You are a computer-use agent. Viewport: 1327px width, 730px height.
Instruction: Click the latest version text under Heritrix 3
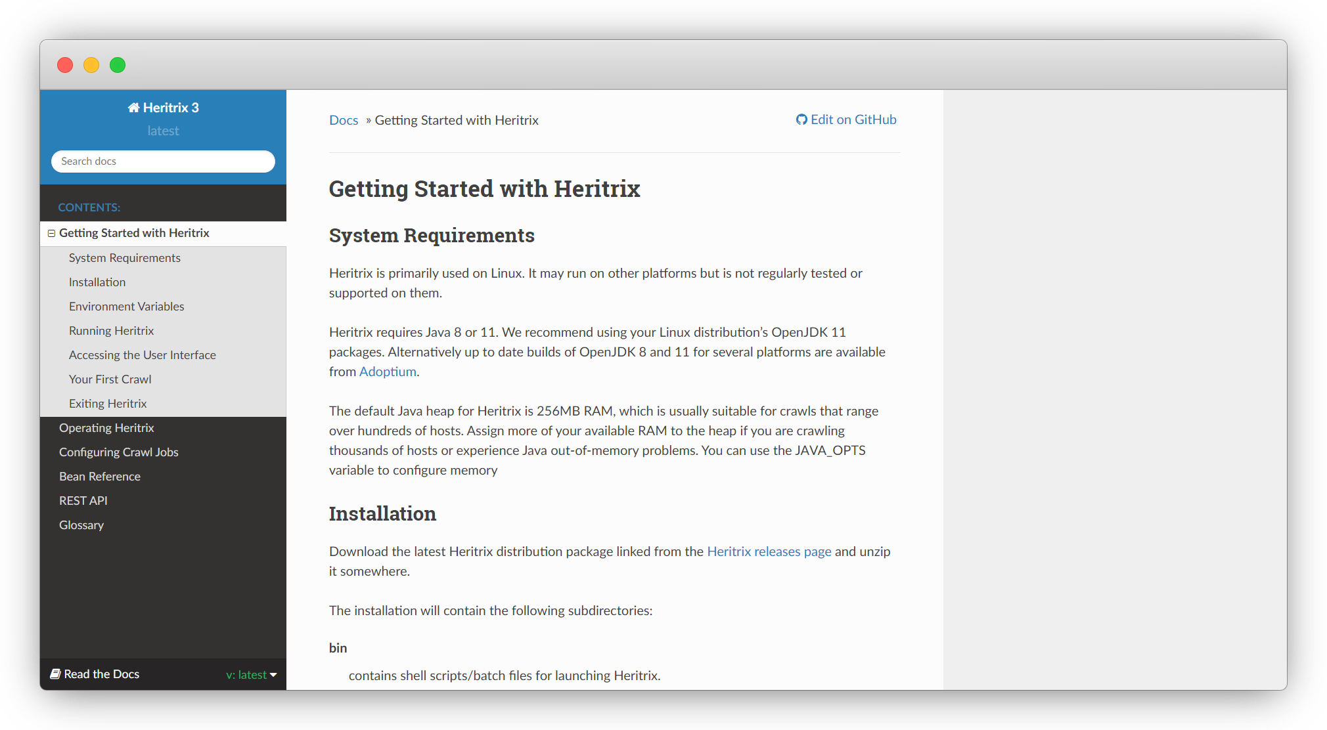(163, 131)
